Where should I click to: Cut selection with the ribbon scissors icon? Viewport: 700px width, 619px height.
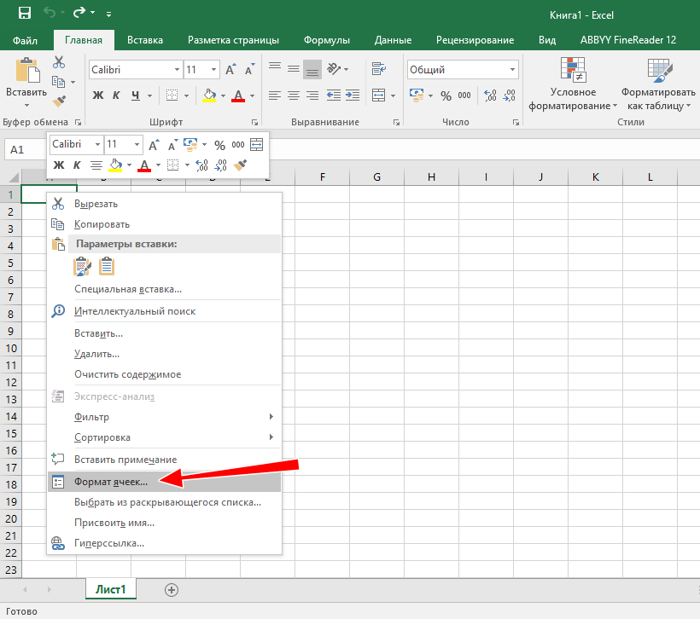pyautogui.click(x=59, y=62)
